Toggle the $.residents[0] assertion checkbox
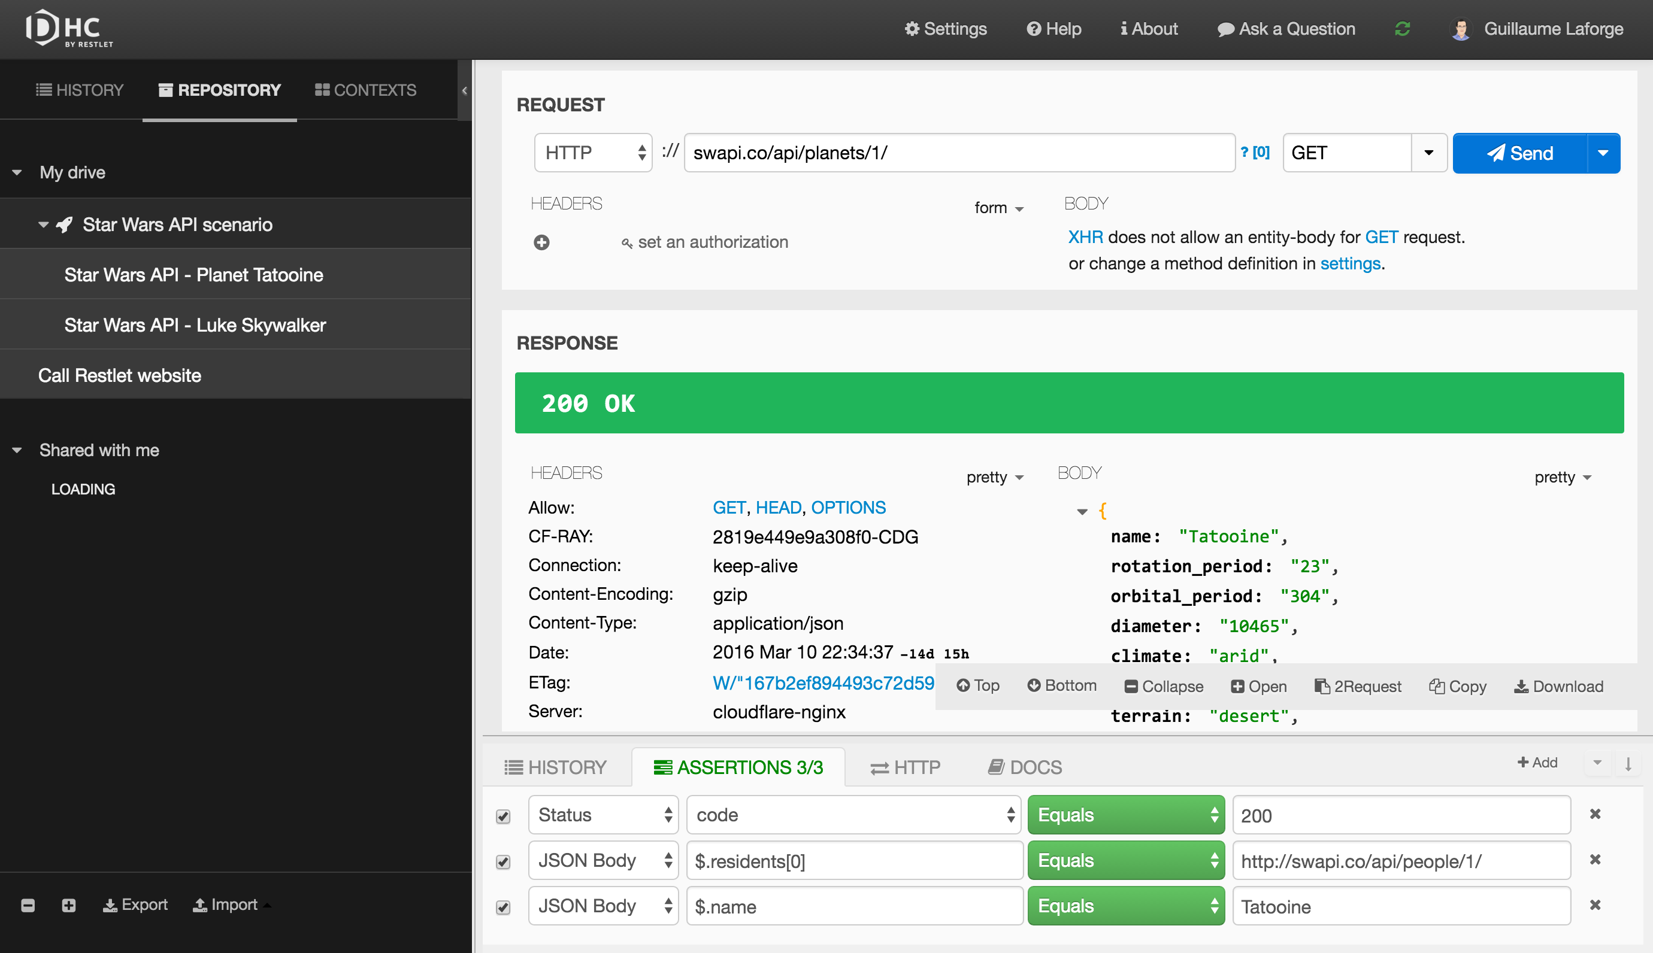1653x953 pixels. point(502,861)
